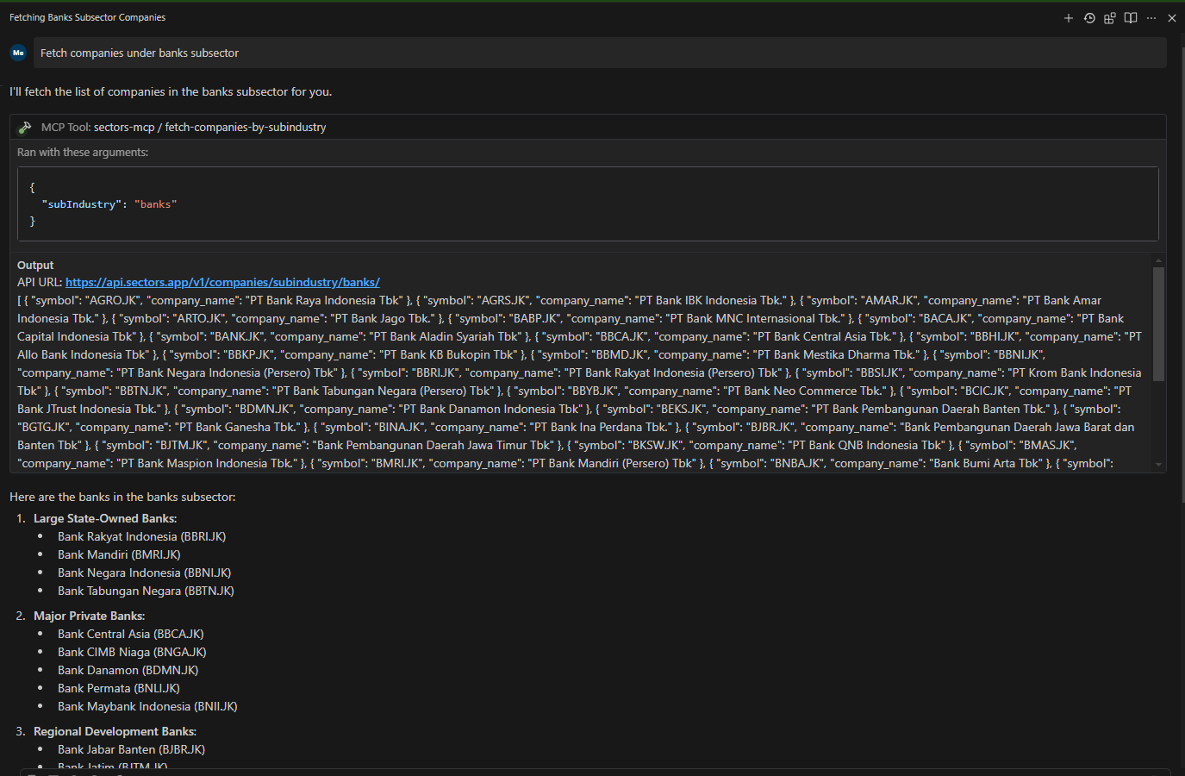Select the MCP Tool wrench icon

25,128
